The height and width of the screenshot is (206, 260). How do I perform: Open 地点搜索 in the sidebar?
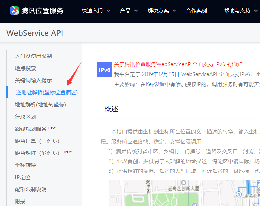pos(25,68)
